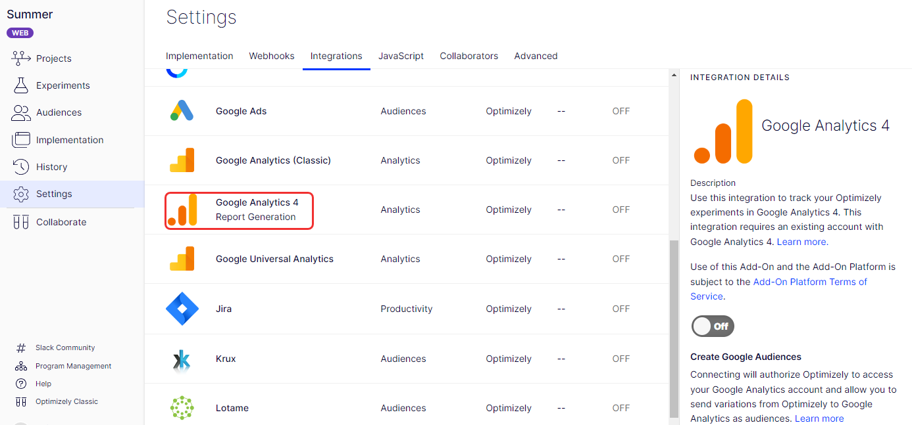
Task: Click the Google Ads logo
Action: [x=182, y=111]
